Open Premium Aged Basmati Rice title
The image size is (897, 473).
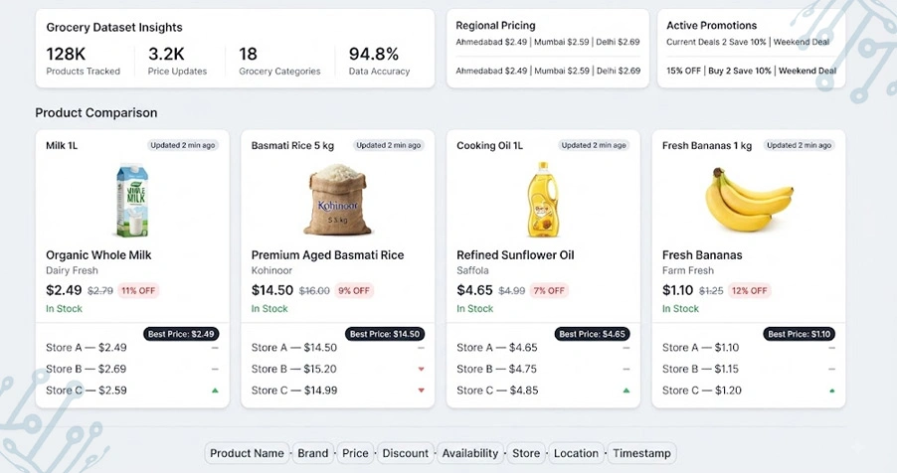pos(328,255)
